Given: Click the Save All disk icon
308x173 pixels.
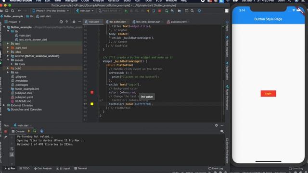Looking at the screenshot, I should click(x=7, y=11).
